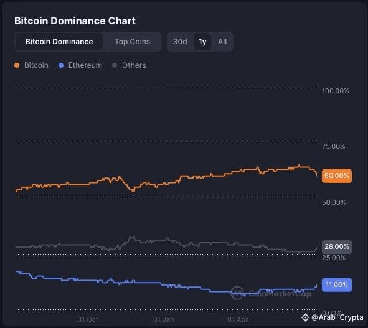This screenshot has height=328, width=368.
Task: Switch to the Top Coins tab
Action: coord(132,42)
